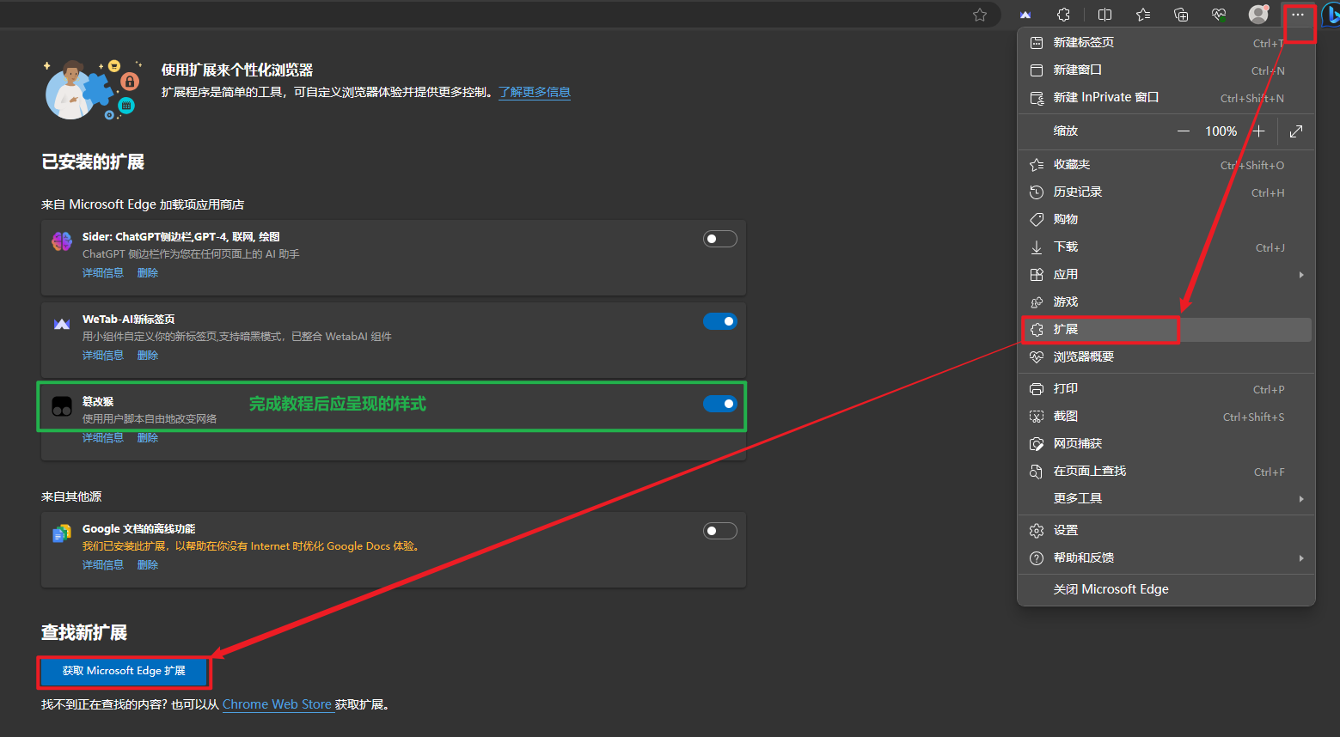
Task: Turn off the Tampermonkey extension toggle
Action: click(x=720, y=404)
